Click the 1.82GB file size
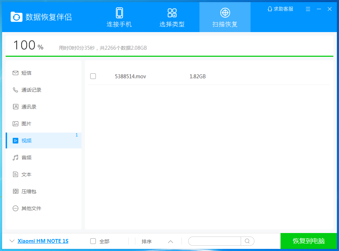Viewport: 339px width, 251px height. (198, 76)
